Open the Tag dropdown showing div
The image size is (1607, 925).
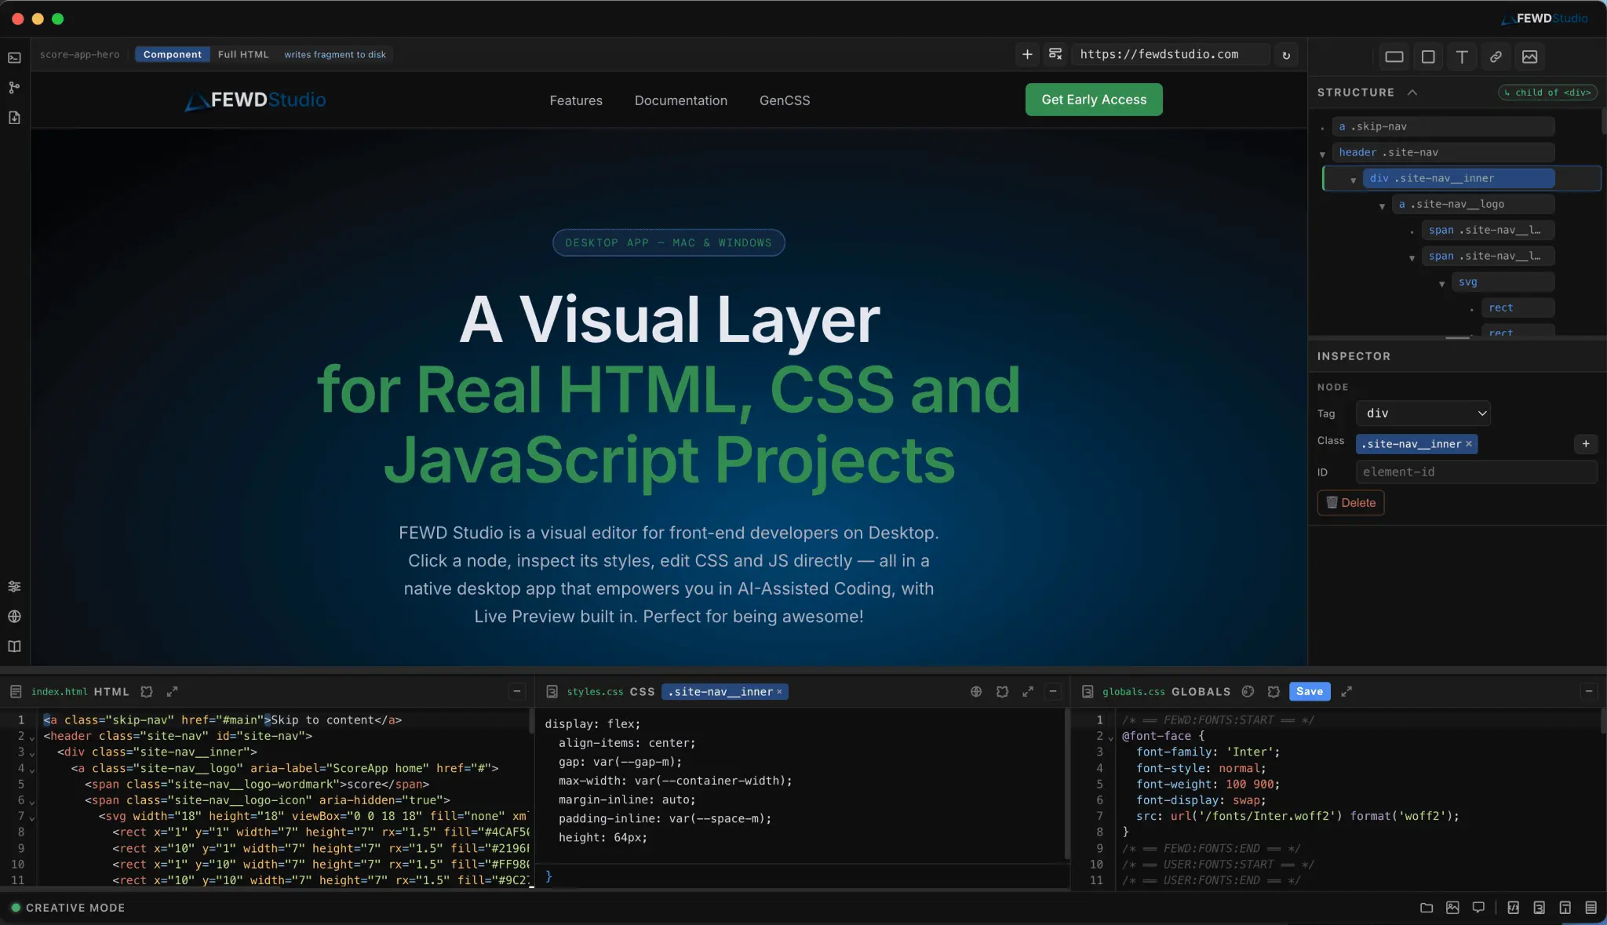pyautogui.click(x=1423, y=413)
